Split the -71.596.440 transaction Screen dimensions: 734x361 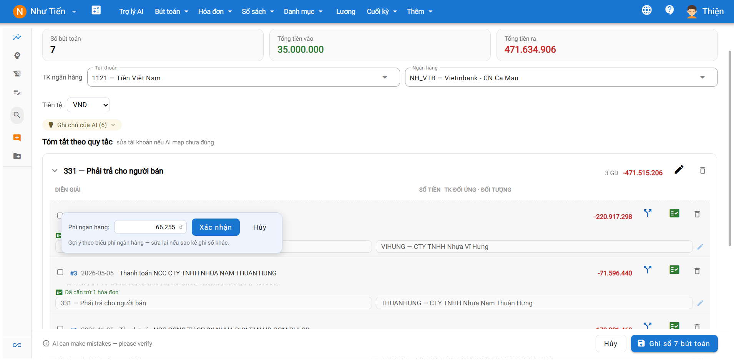648,270
